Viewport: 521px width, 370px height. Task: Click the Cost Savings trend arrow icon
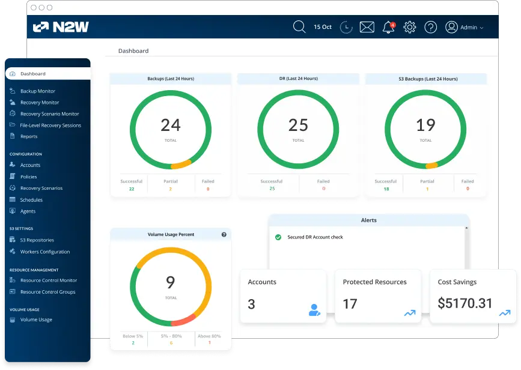click(504, 313)
